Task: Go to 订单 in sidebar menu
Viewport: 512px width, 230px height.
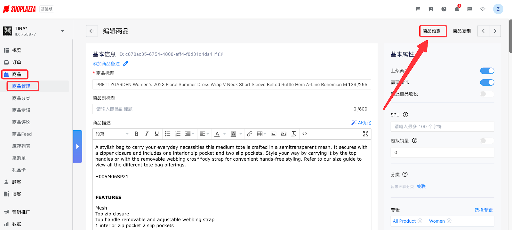Action: pyautogui.click(x=17, y=62)
